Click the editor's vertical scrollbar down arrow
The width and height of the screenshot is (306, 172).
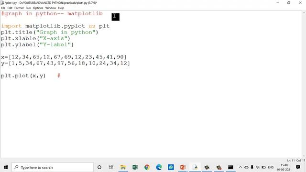(x=304, y=156)
